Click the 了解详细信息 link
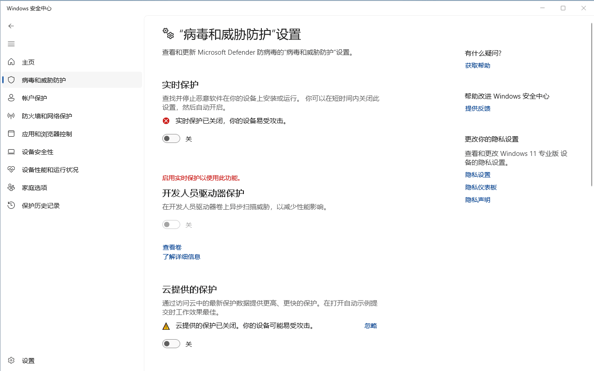This screenshot has height=371, width=594. pos(181,257)
